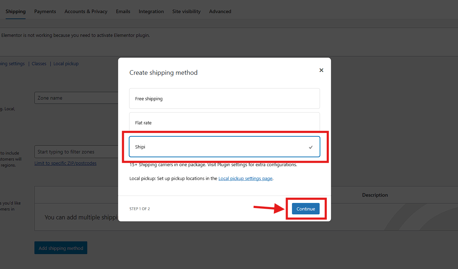Viewport: 458px width, 269px height.
Task: Select the Free shipping option
Action: click(225, 99)
